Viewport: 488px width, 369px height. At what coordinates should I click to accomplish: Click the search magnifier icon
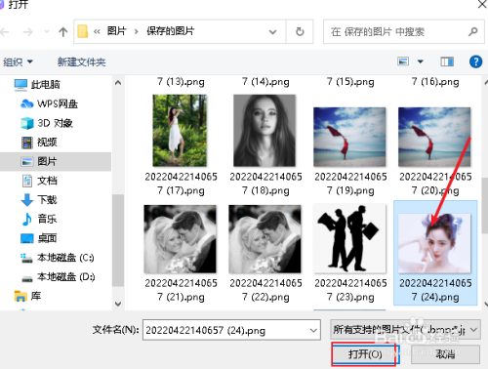(472, 31)
